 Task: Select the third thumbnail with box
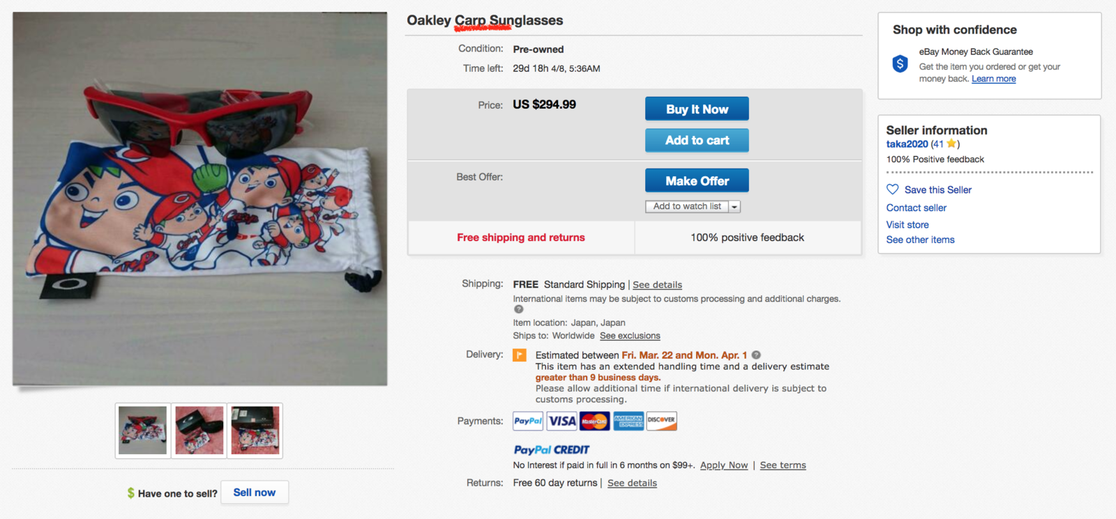click(255, 431)
